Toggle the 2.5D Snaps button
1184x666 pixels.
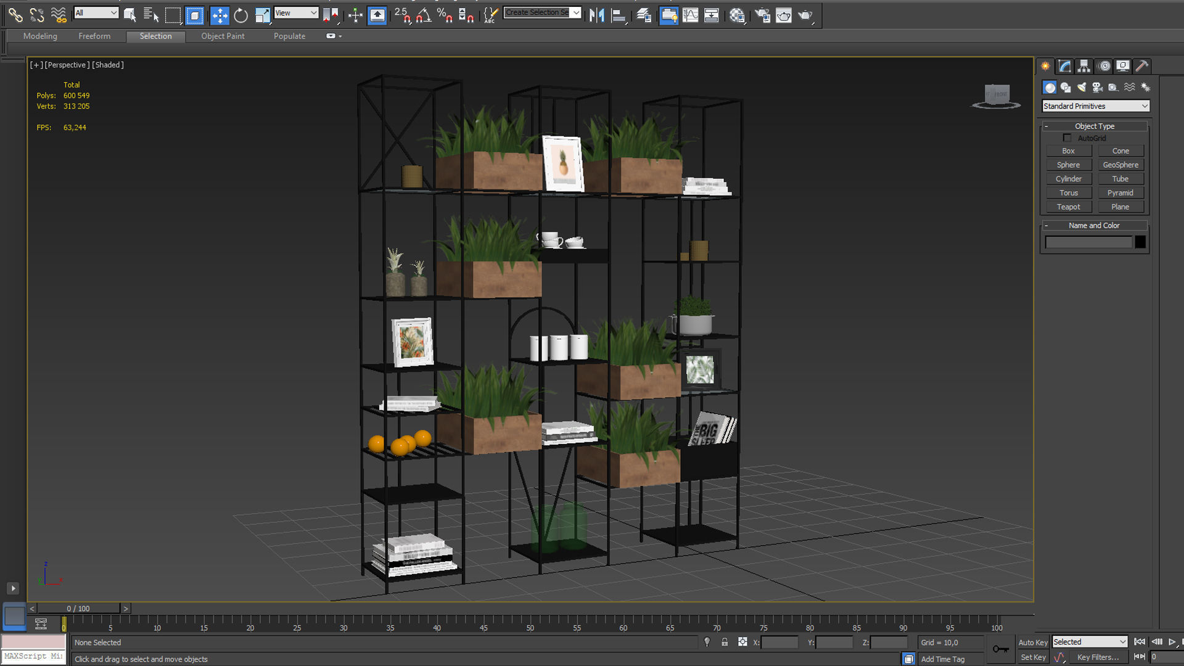tap(402, 15)
